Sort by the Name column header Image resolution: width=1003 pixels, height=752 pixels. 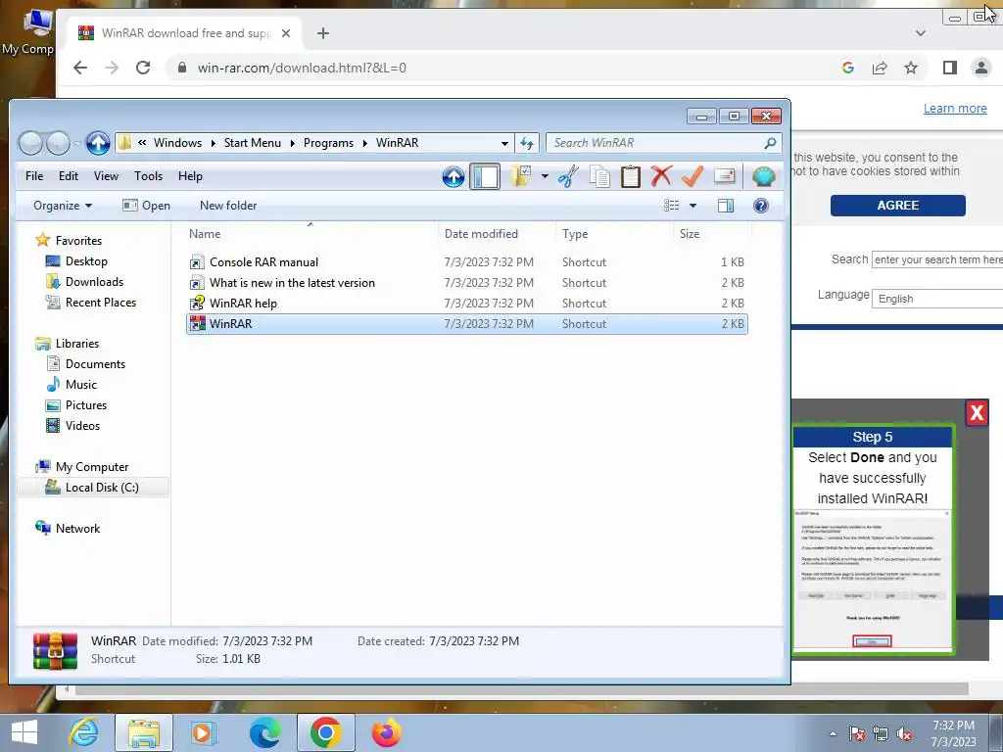point(310,233)
